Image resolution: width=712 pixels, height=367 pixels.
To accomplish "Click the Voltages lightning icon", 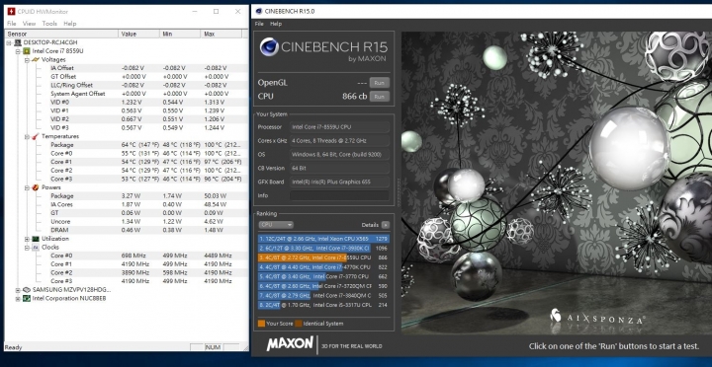I will click(36, 59).
